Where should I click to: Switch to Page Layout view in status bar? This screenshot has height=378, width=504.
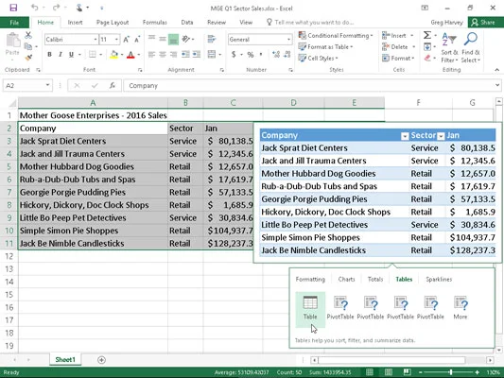(389, 372)
